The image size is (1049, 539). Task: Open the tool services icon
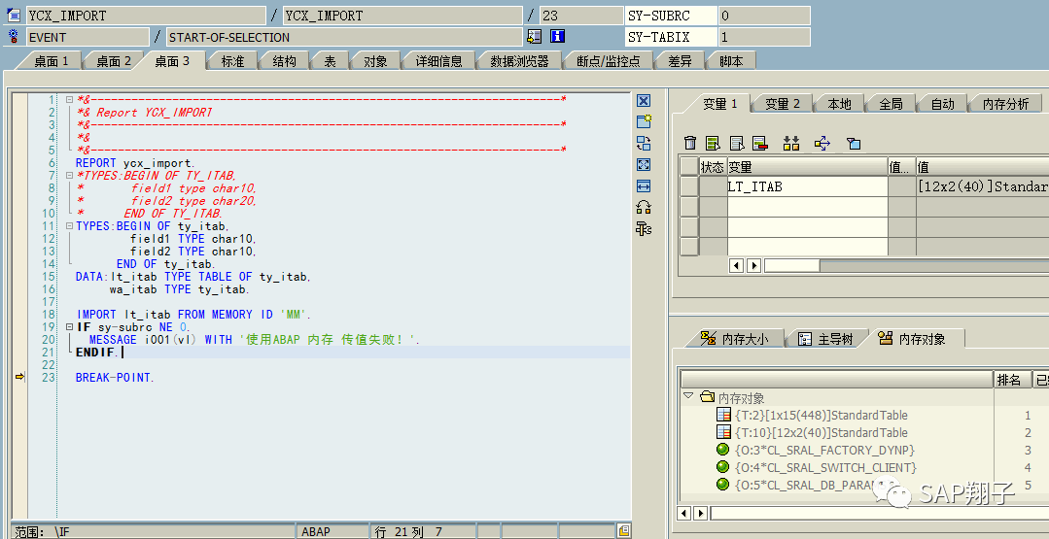[644, 229]
